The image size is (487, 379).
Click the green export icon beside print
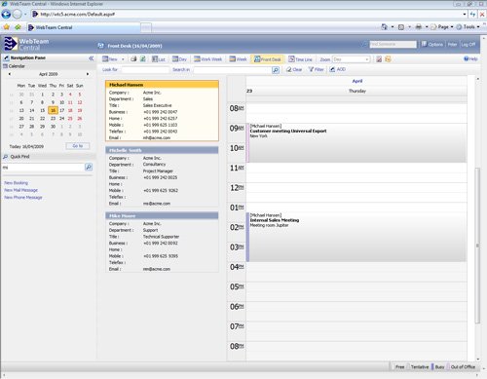pos(143,59)
